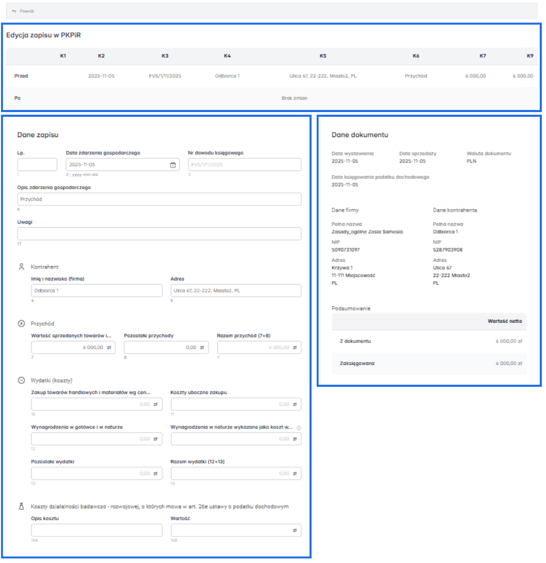Focus the Lp. input field
546x563 pixels.
[x=38, y=164]
